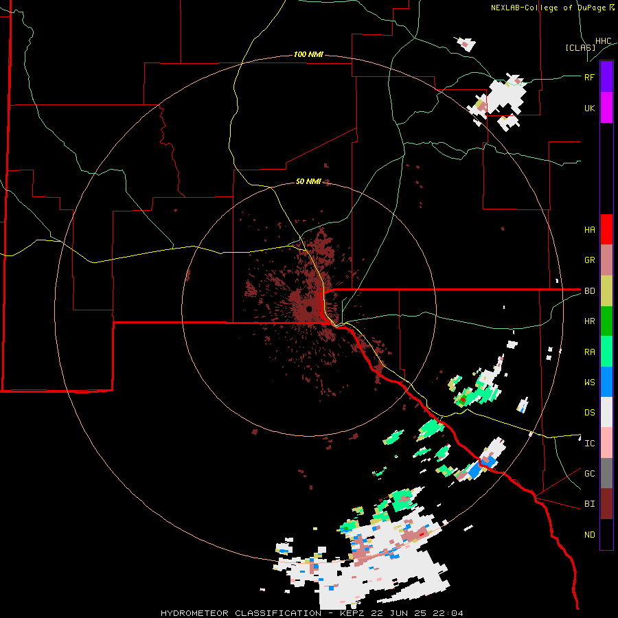Click the HYDROMETEOR CLASSIFICATION title text
Image resolution: width=618 pixels, height=618 pixels.
[x=241, y=613]
